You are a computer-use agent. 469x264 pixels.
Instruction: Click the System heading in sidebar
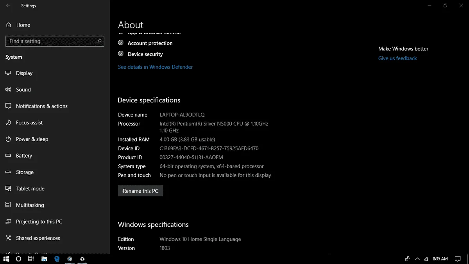pos(14,57)
